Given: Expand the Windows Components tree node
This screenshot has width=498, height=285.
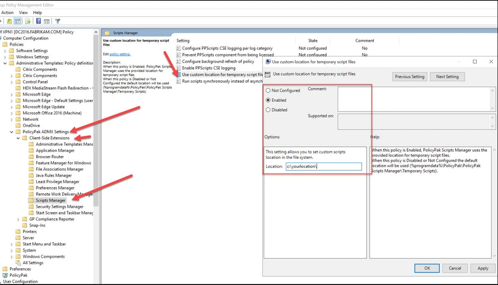Looking at the screenshot, I should click(x=12, y=257).
